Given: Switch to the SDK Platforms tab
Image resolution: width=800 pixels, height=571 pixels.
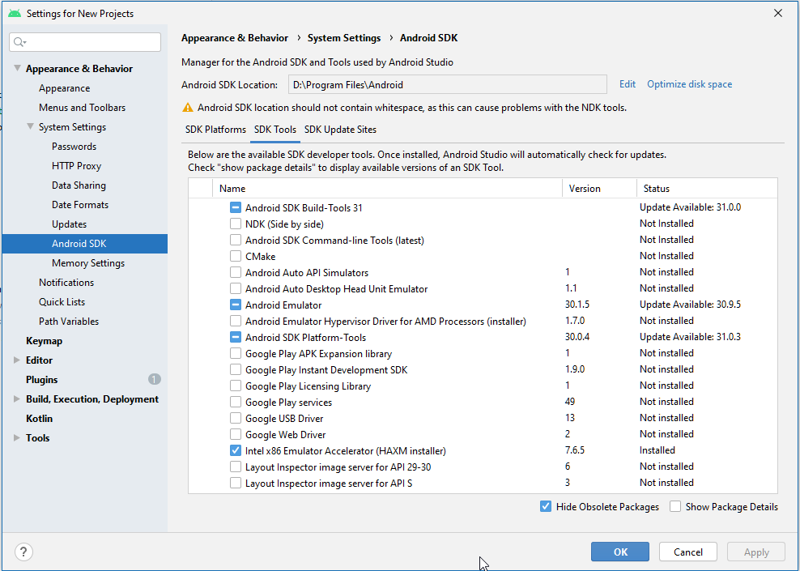Looking at the screenshot, I should 215,130.
